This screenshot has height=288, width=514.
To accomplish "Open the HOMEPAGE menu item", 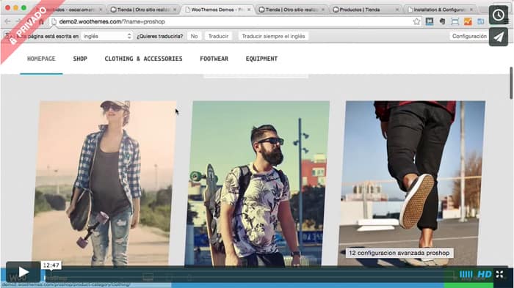I will [x=41, y=59].
